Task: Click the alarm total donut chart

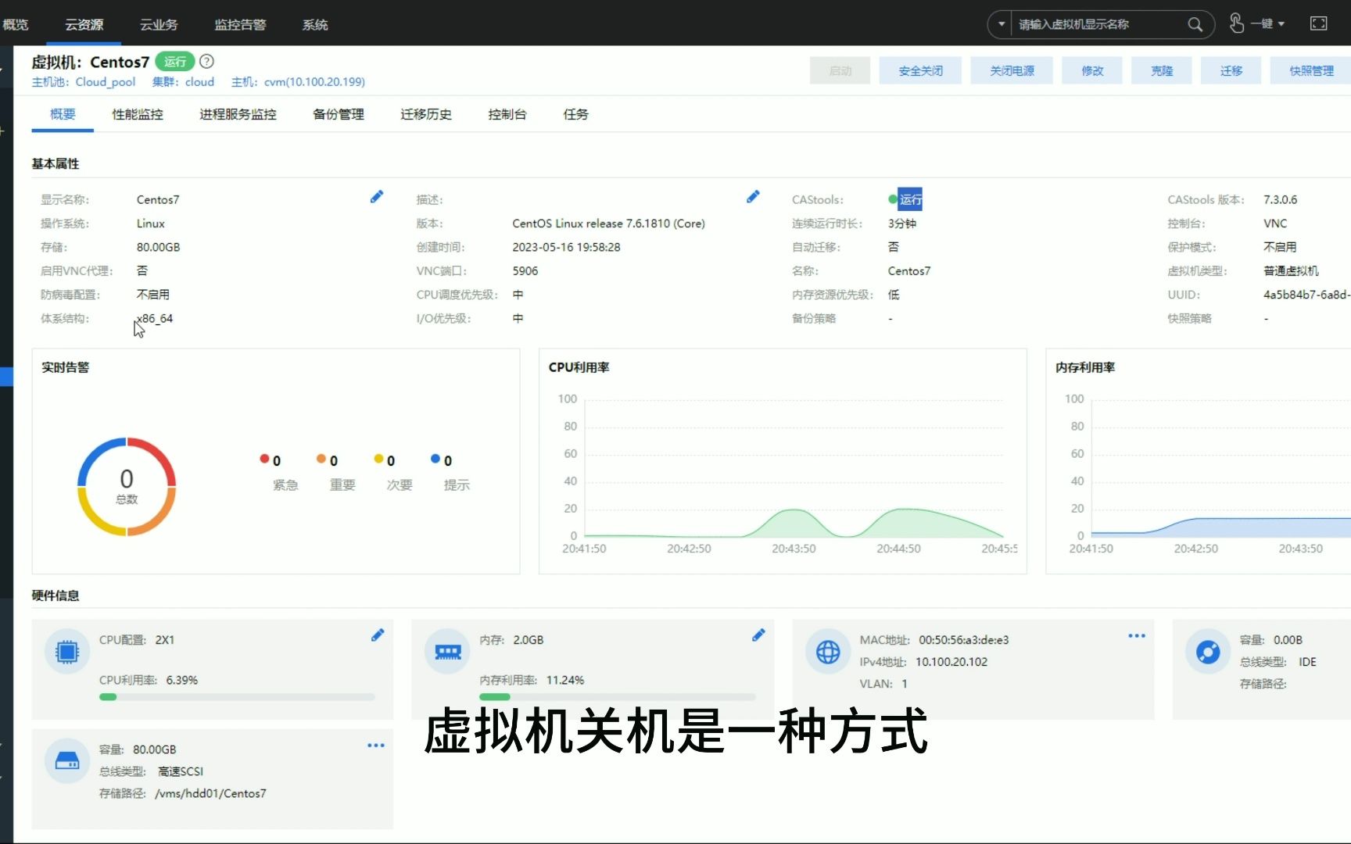Action: point(127,486)
